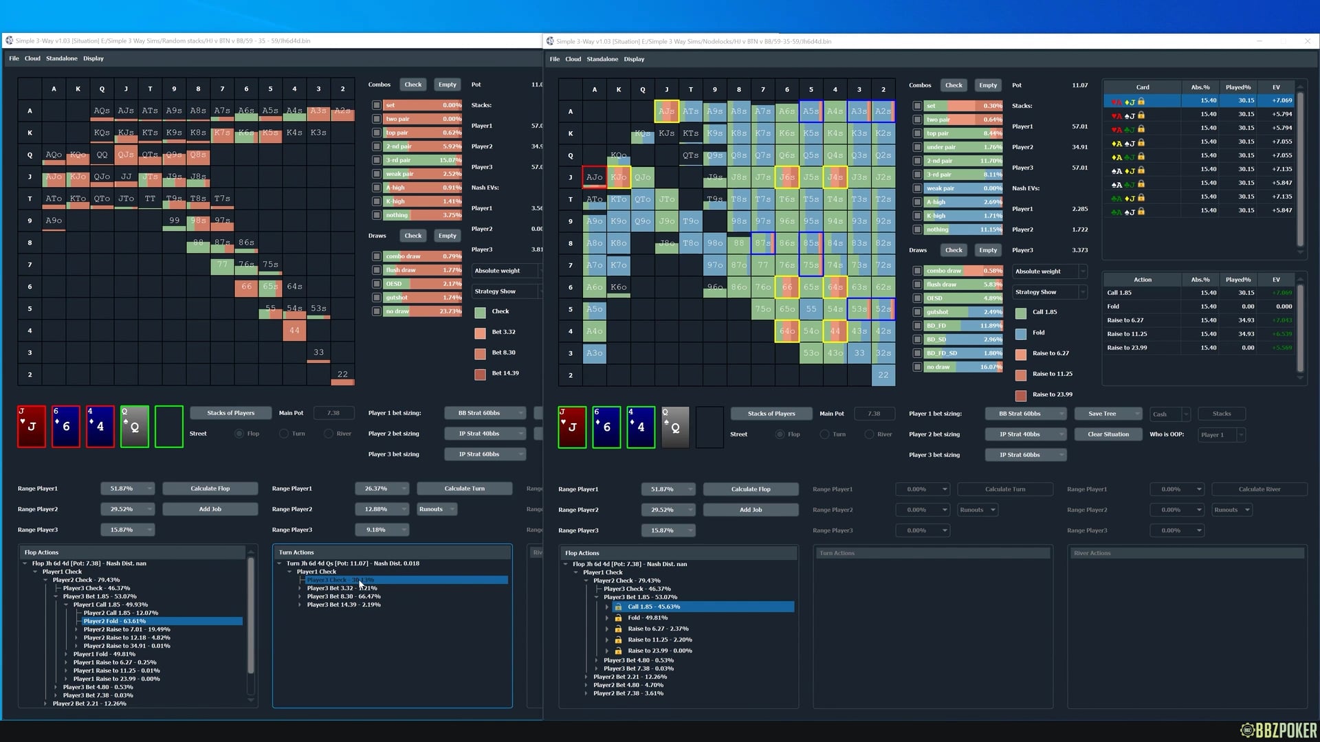Viewport: 1320px width, 742px height.
Task: Click the lock icon on the A♣J♠ combo row
Action: (1141, 212)
